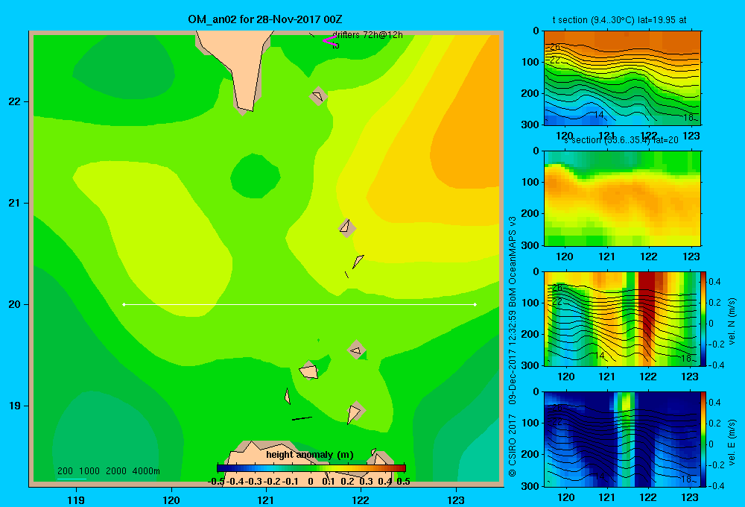
Task: Click latitude label 21 on the main map
Action: coord(14,203)
